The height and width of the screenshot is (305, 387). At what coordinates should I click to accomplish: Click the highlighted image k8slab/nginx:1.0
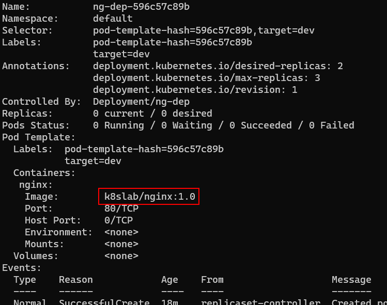point(150,197)
